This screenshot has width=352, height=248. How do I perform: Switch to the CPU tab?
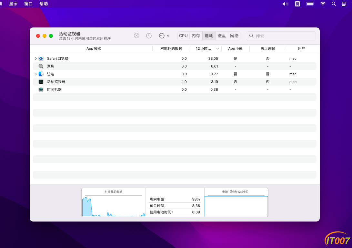click(x=183, y=36)
